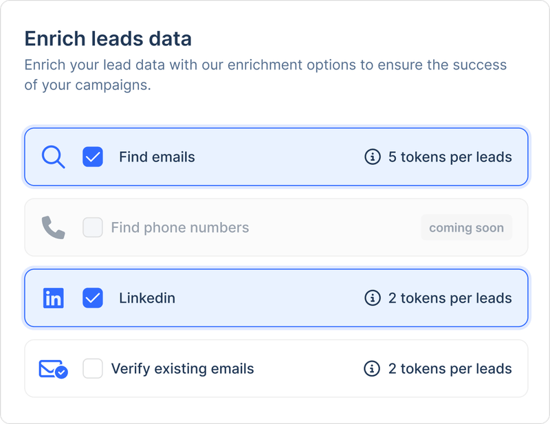This screenshot has height=424, width=550.
Task: Click 2 tokens per leads in Linkedin row
Action: tap(450, 298)
